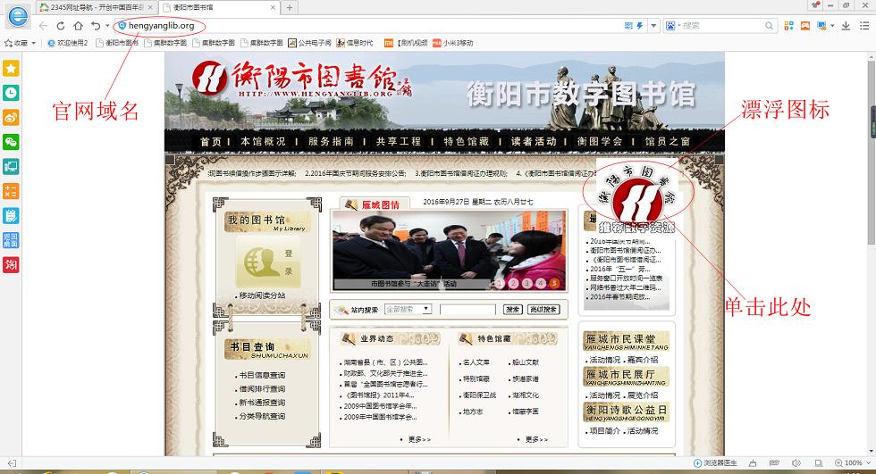The image size is (876, 474).
Task: Open the 船山文献 link
Action: tap(526, 362)
